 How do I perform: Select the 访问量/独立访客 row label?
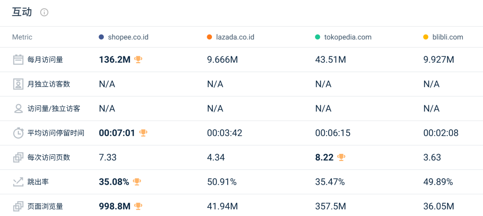click(54, 109)
